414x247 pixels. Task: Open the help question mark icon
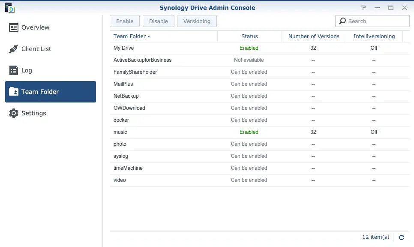363,8
